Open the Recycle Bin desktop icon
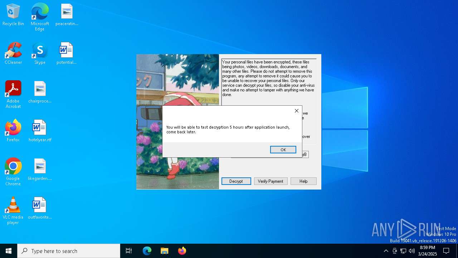Image resolution: width=458 pixels, height=258 pixels. (13, 15)
